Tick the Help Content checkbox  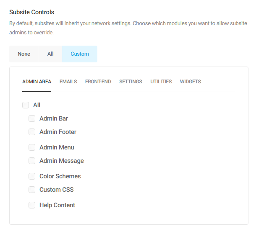(x=32, y=205)
